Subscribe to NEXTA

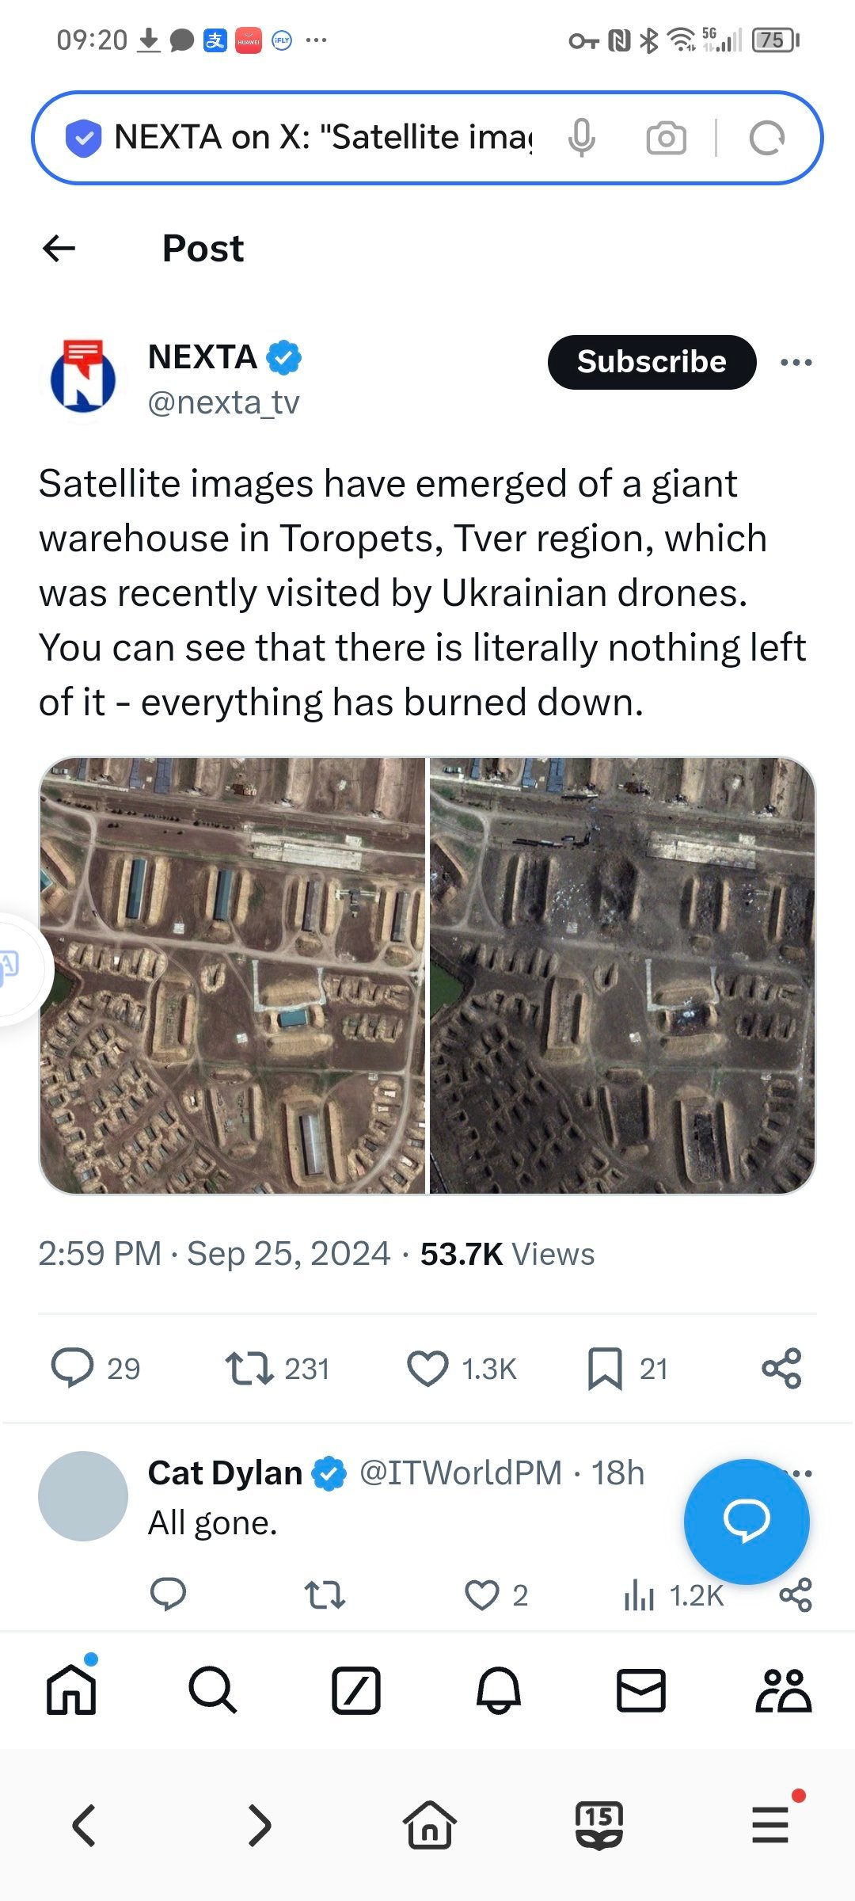(x=652, y=362)
